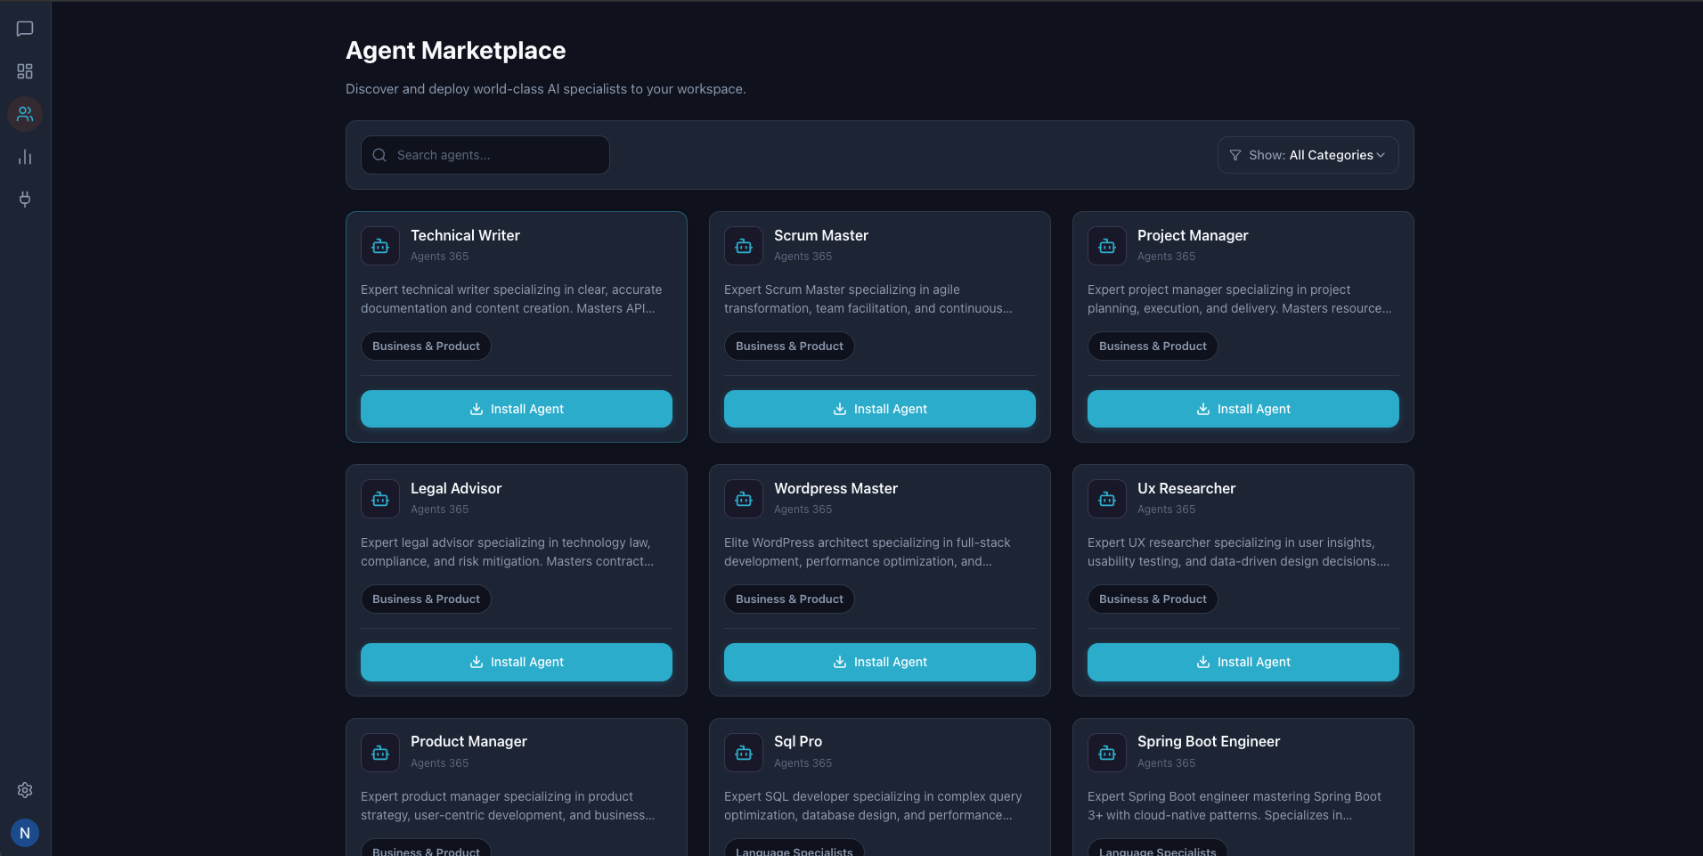Toggle the Language Specialists tag on Sql Pro

793,851
